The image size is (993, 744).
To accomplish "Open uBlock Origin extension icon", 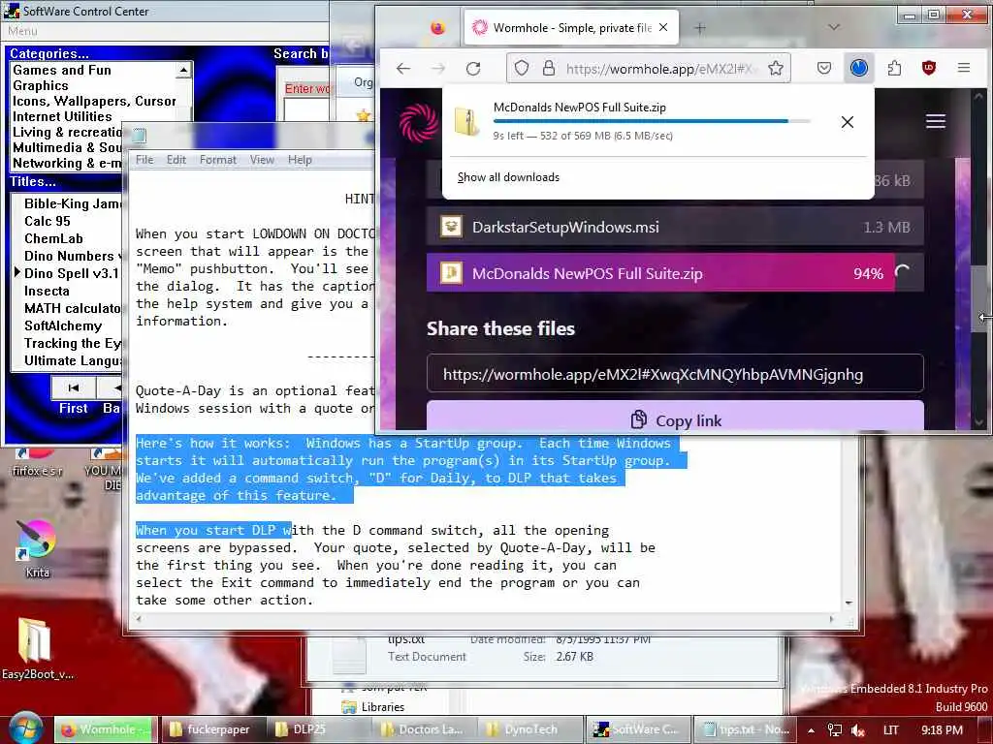I will (928, 68).
